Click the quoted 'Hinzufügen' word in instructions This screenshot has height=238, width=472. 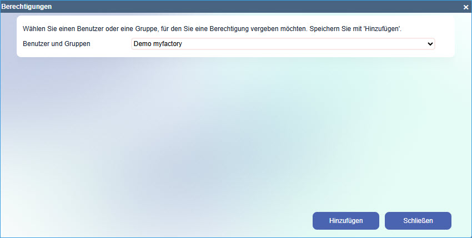coord(384,28)
